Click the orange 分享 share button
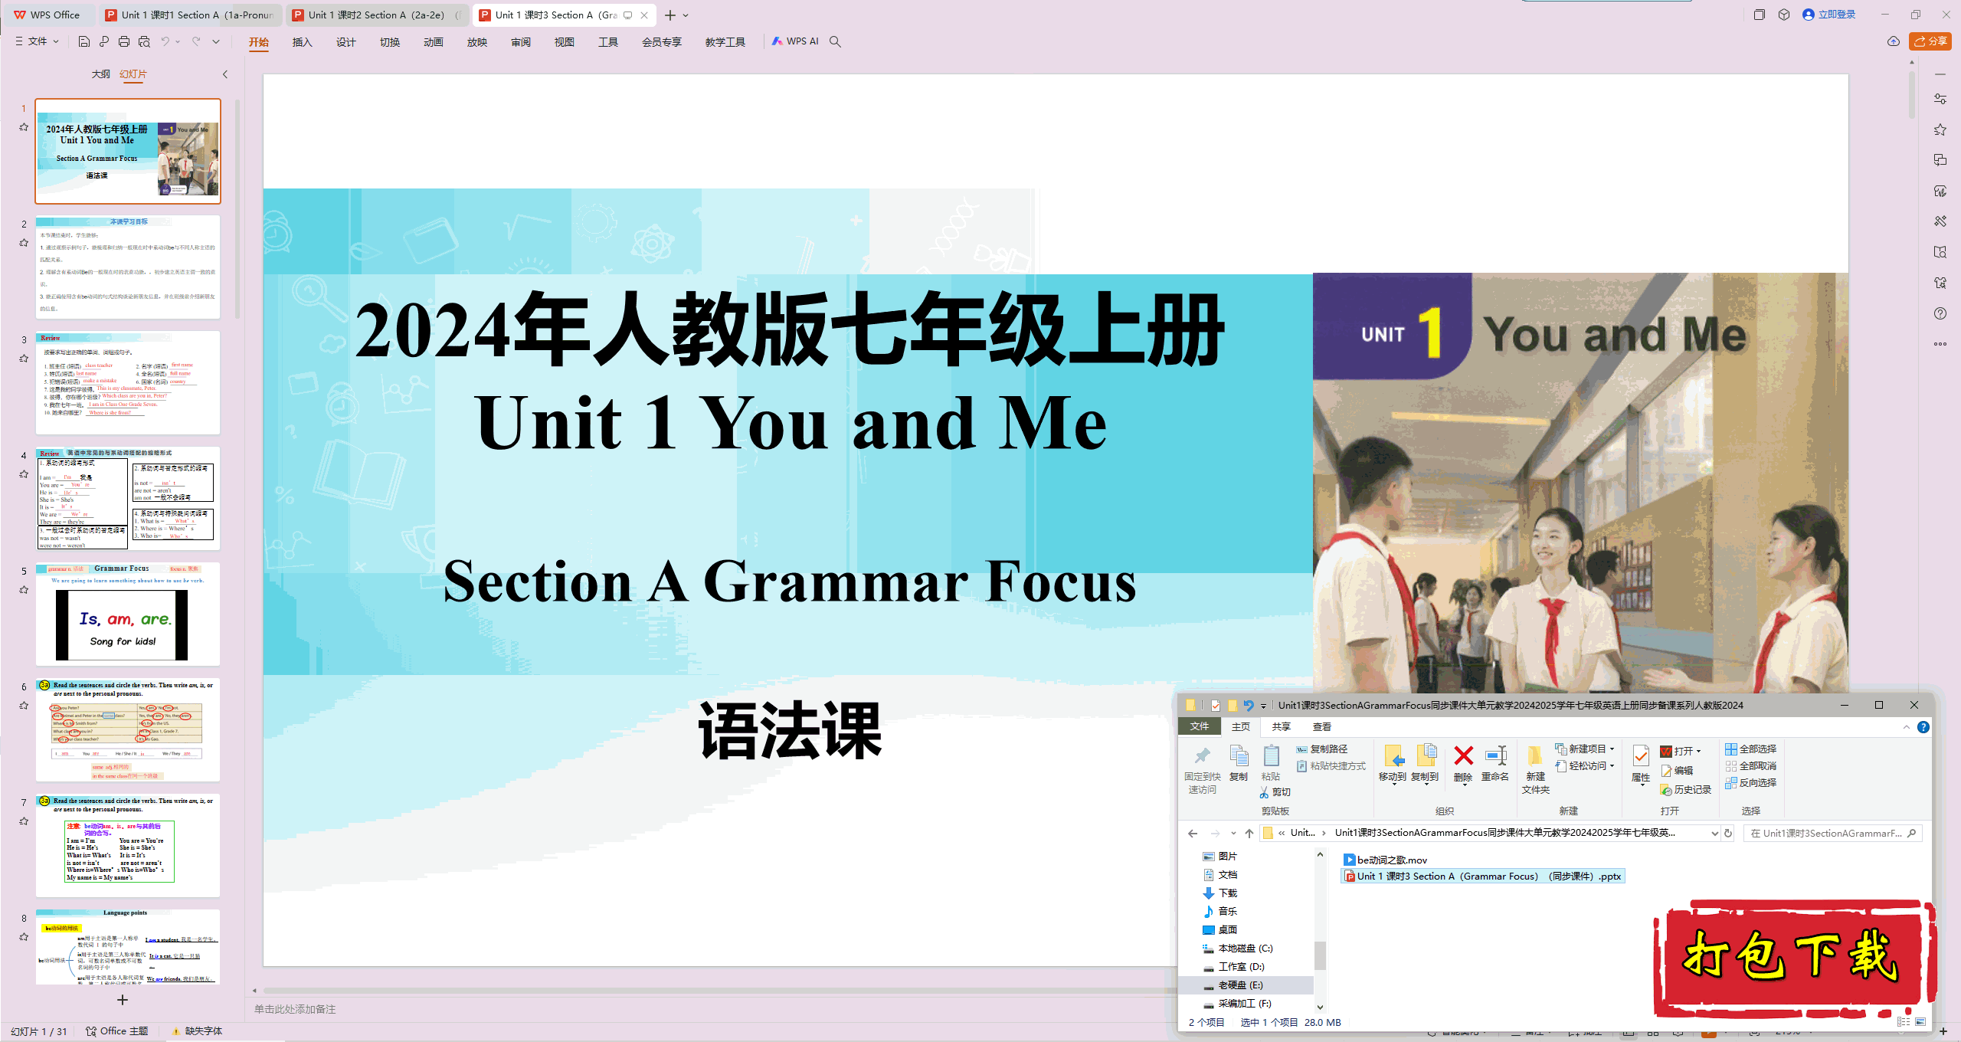The height and width of the screenshot is (1042, 1961). coord(1930,41)
